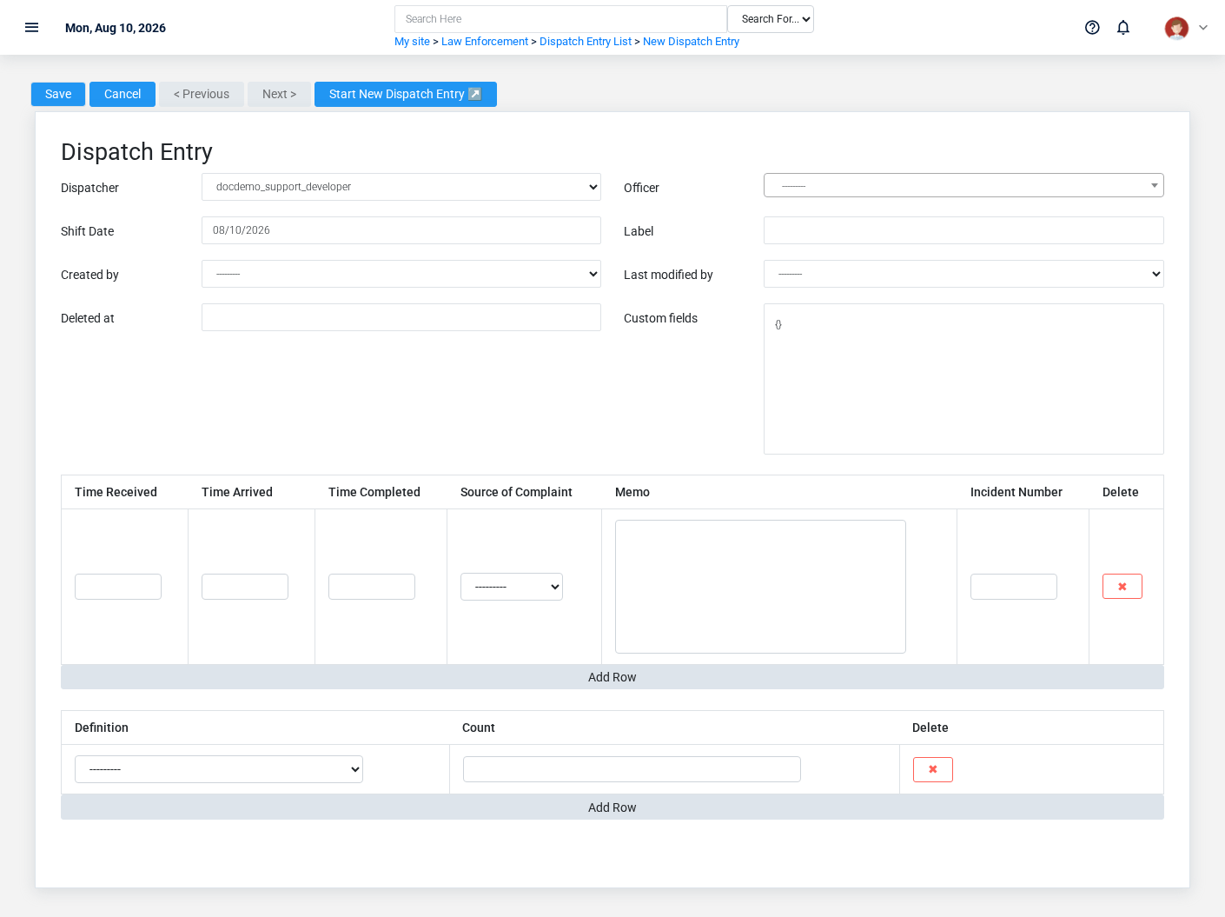Open the notifications bell
Viewport: 1225px width, 917px height.
[x=1123, y=28]
